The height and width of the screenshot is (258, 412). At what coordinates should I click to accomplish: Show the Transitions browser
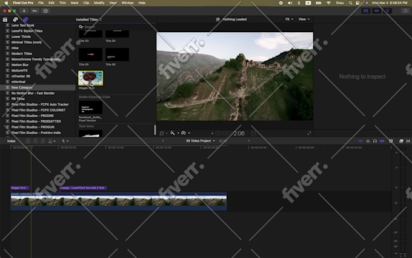coord(408,141)
